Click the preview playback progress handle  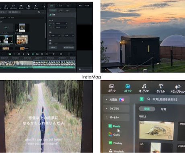[x=80, y=69]
